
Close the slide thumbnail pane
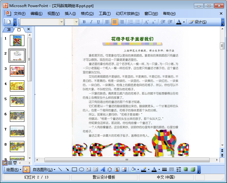28,29
